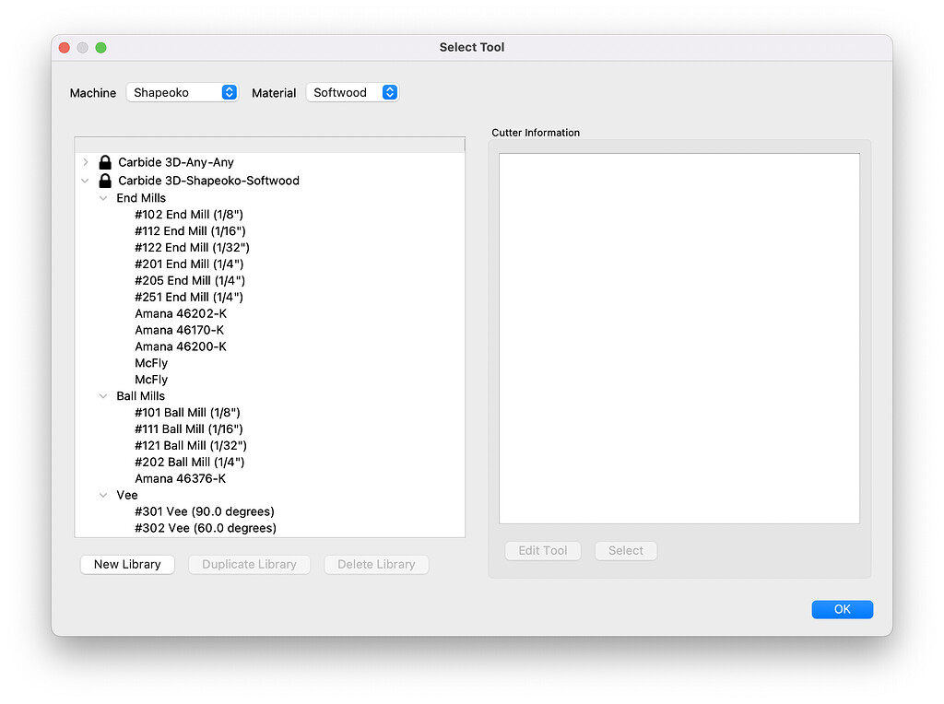Click the lock icon beside Carbide 3D-Shapeoko-Softwood
Screen dimensions: 944x704
(x=105, y=181)
